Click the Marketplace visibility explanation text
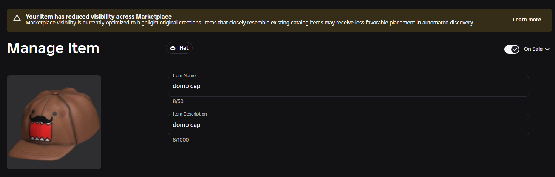 tap(250, 23)
